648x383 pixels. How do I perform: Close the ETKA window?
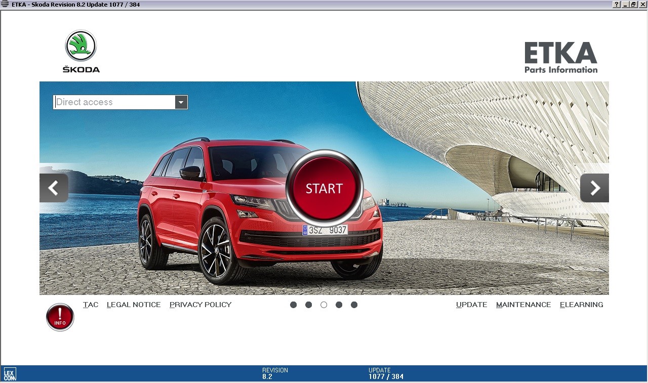coord(642,5)
